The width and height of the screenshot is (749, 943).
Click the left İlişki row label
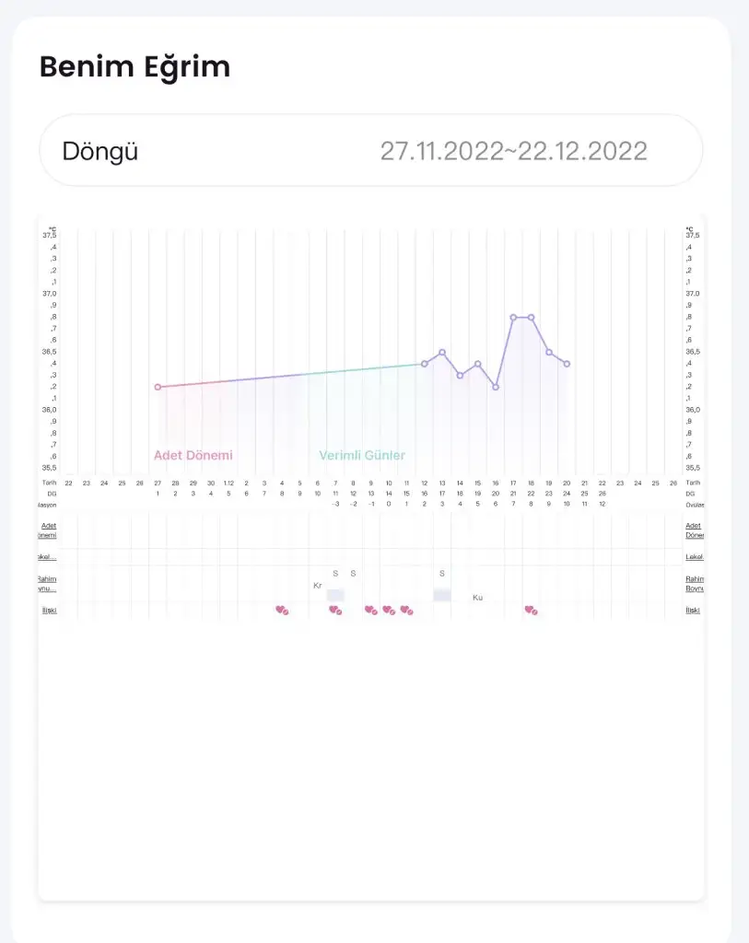[x=50, y=610]
